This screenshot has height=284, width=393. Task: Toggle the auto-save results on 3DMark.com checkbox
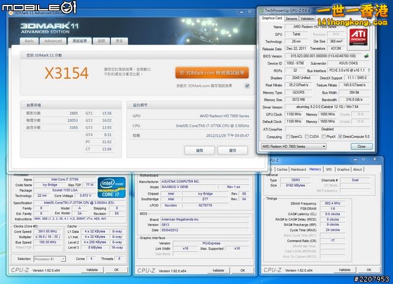247,86
